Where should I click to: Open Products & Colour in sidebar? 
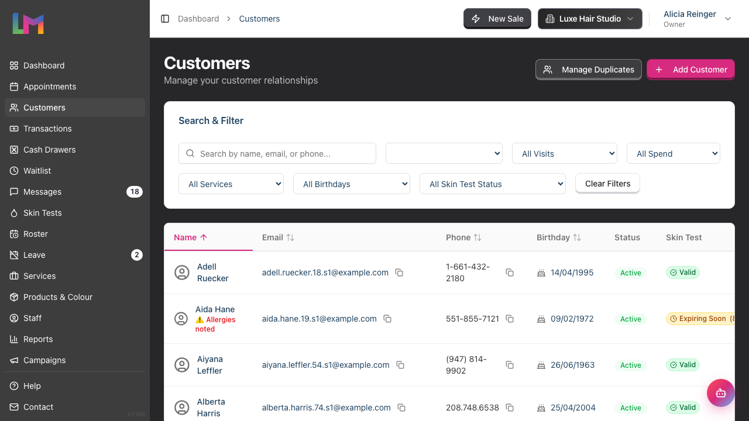click(x=75, y=297)
